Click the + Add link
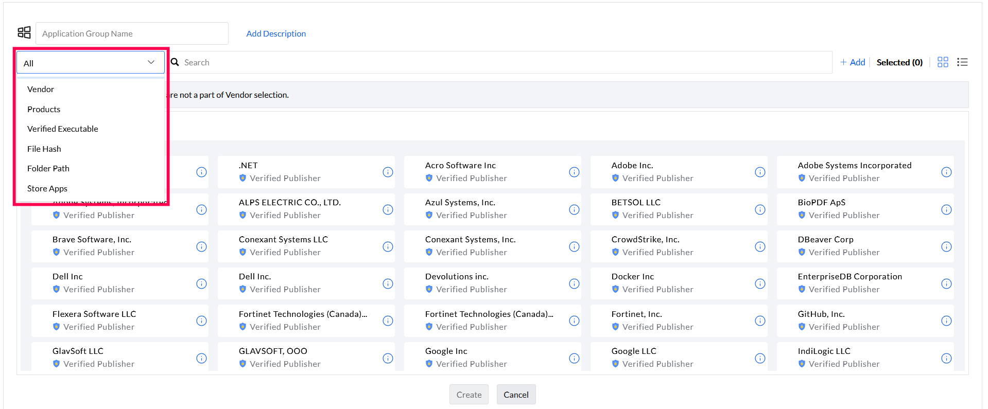This screenshot has width=988, height=409. [853, 62]
